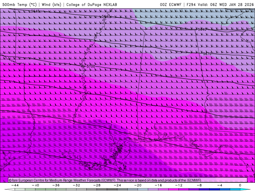Click the 5700 height contour label
Viewport: 255px width, 191px height.
click(x=91, y=66)
